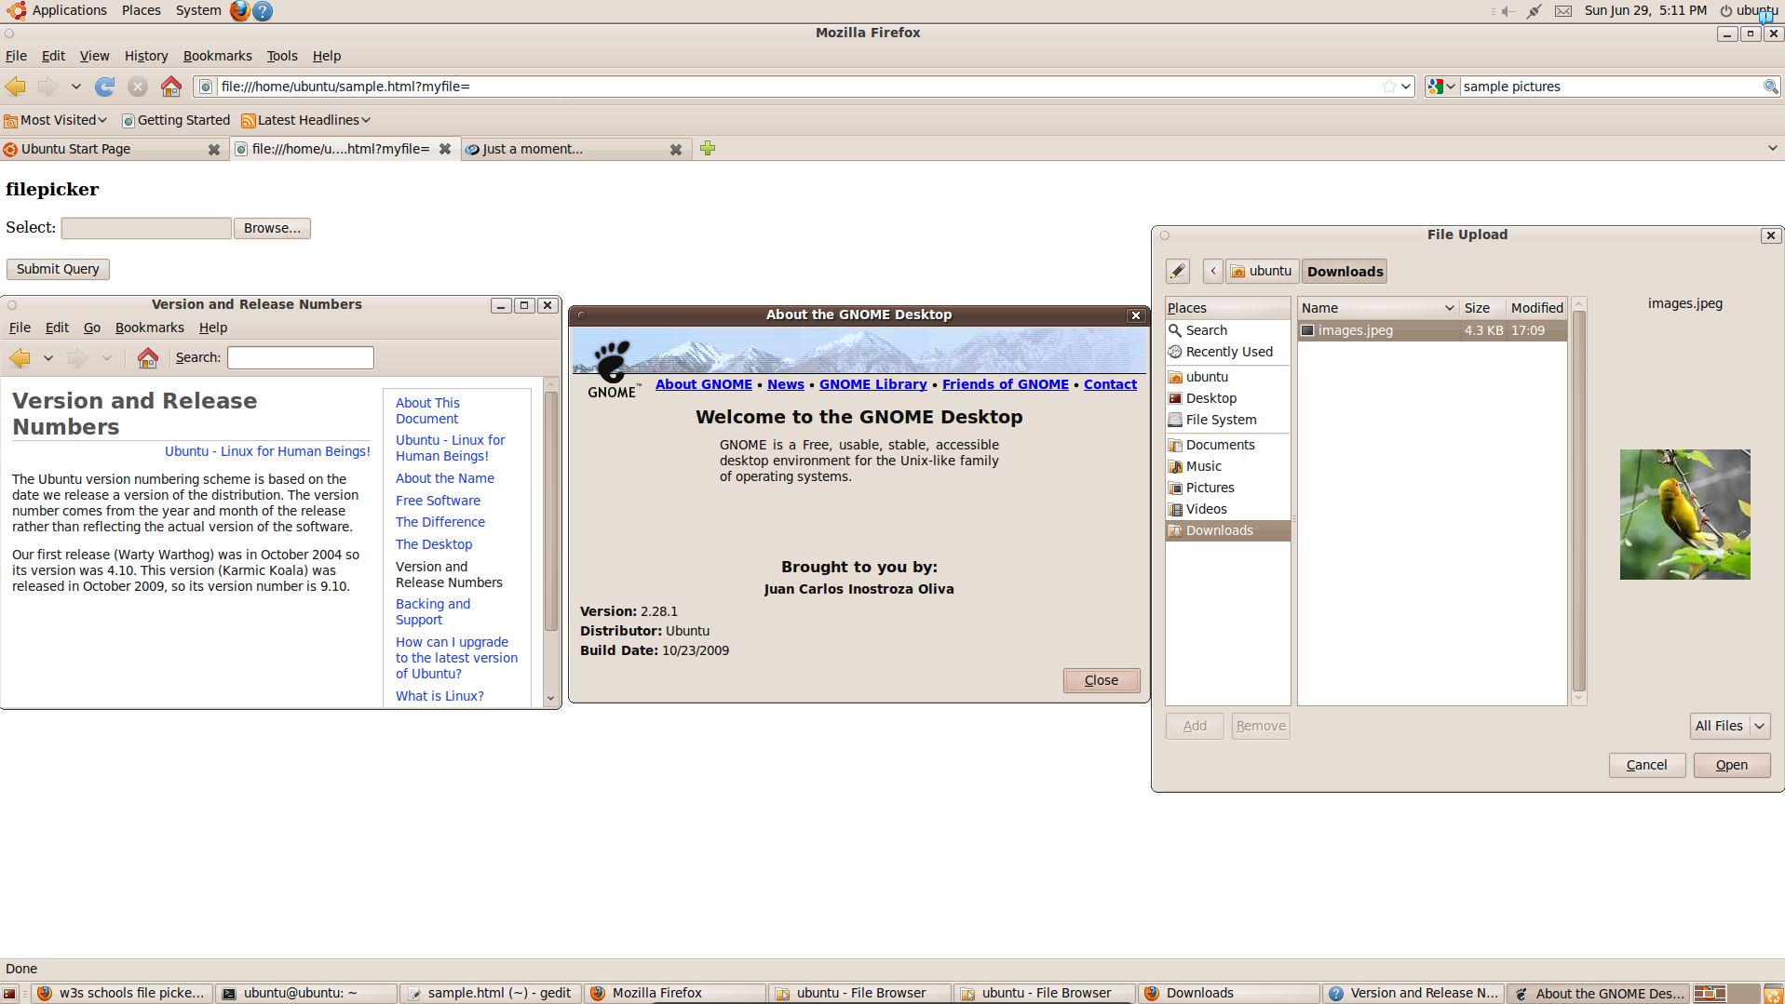This screenshot has height=1004, width=1785.
Task: Click the bird image preview thumbnail
Action: click(x=1684, y=515)
